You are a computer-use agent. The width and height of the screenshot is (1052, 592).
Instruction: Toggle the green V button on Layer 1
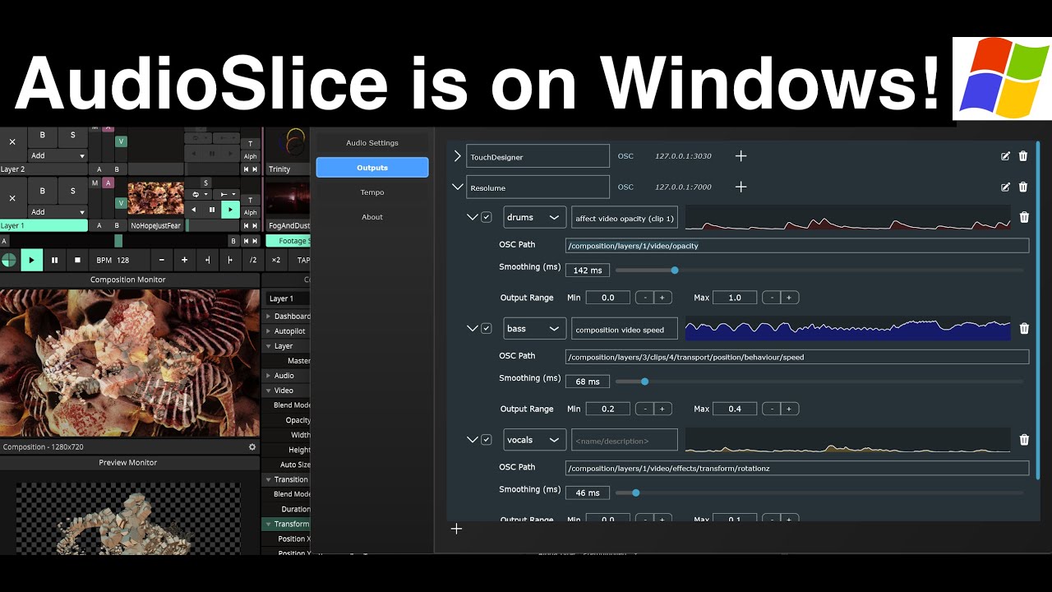click(x=121, y=203)
